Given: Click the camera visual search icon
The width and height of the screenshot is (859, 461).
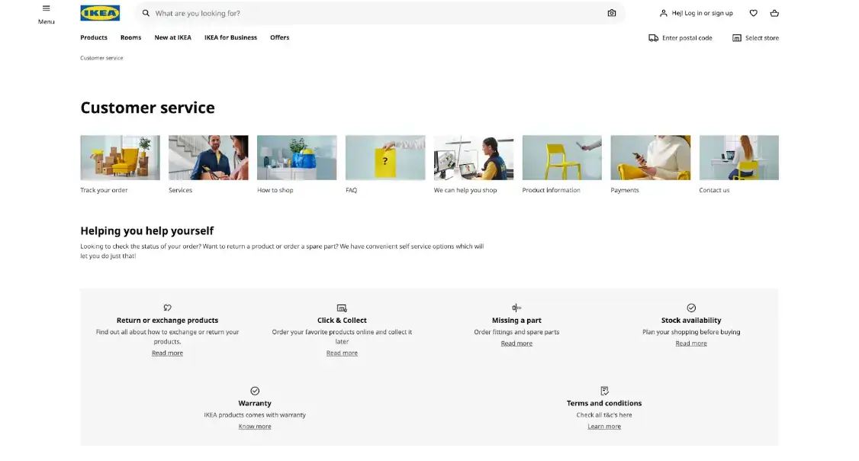Looking at the screenshot, I should pos(611,13).
